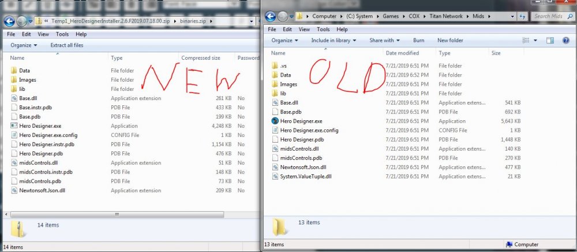Click Extract all files
The image size is (577, 252).
click(x=66, y=45)
